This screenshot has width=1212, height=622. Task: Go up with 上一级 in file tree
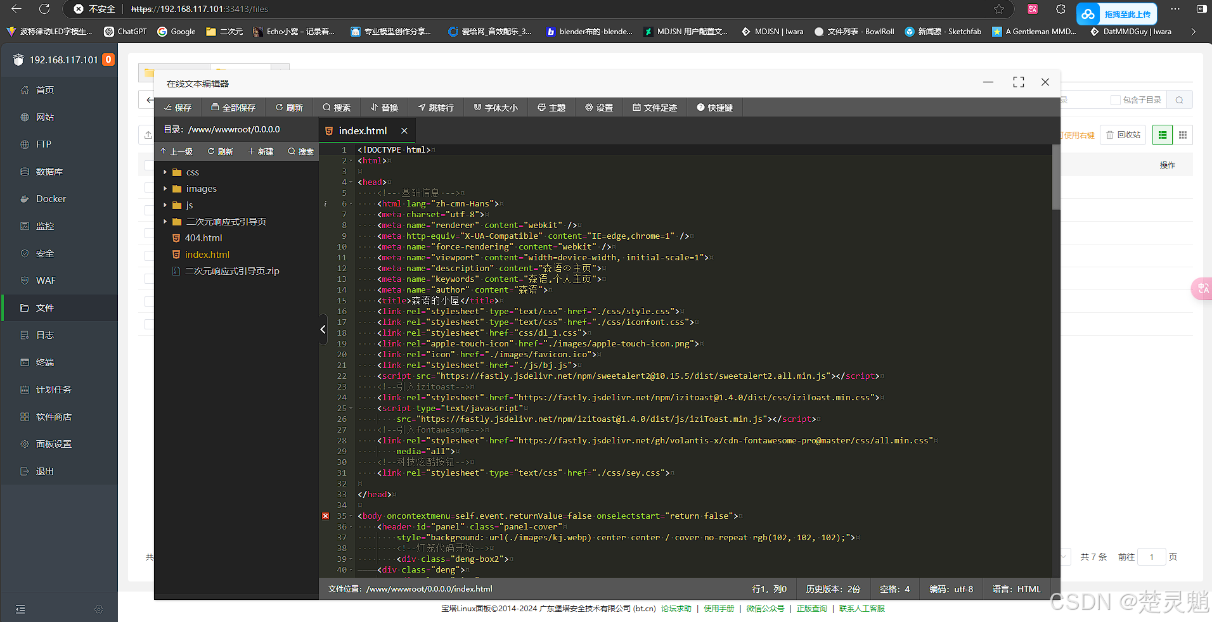pos(176,151)
